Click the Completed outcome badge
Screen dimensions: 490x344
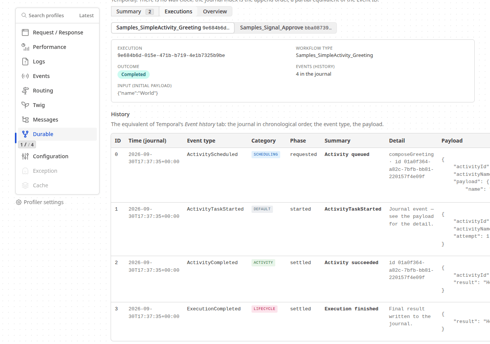[x=134, y=75]
